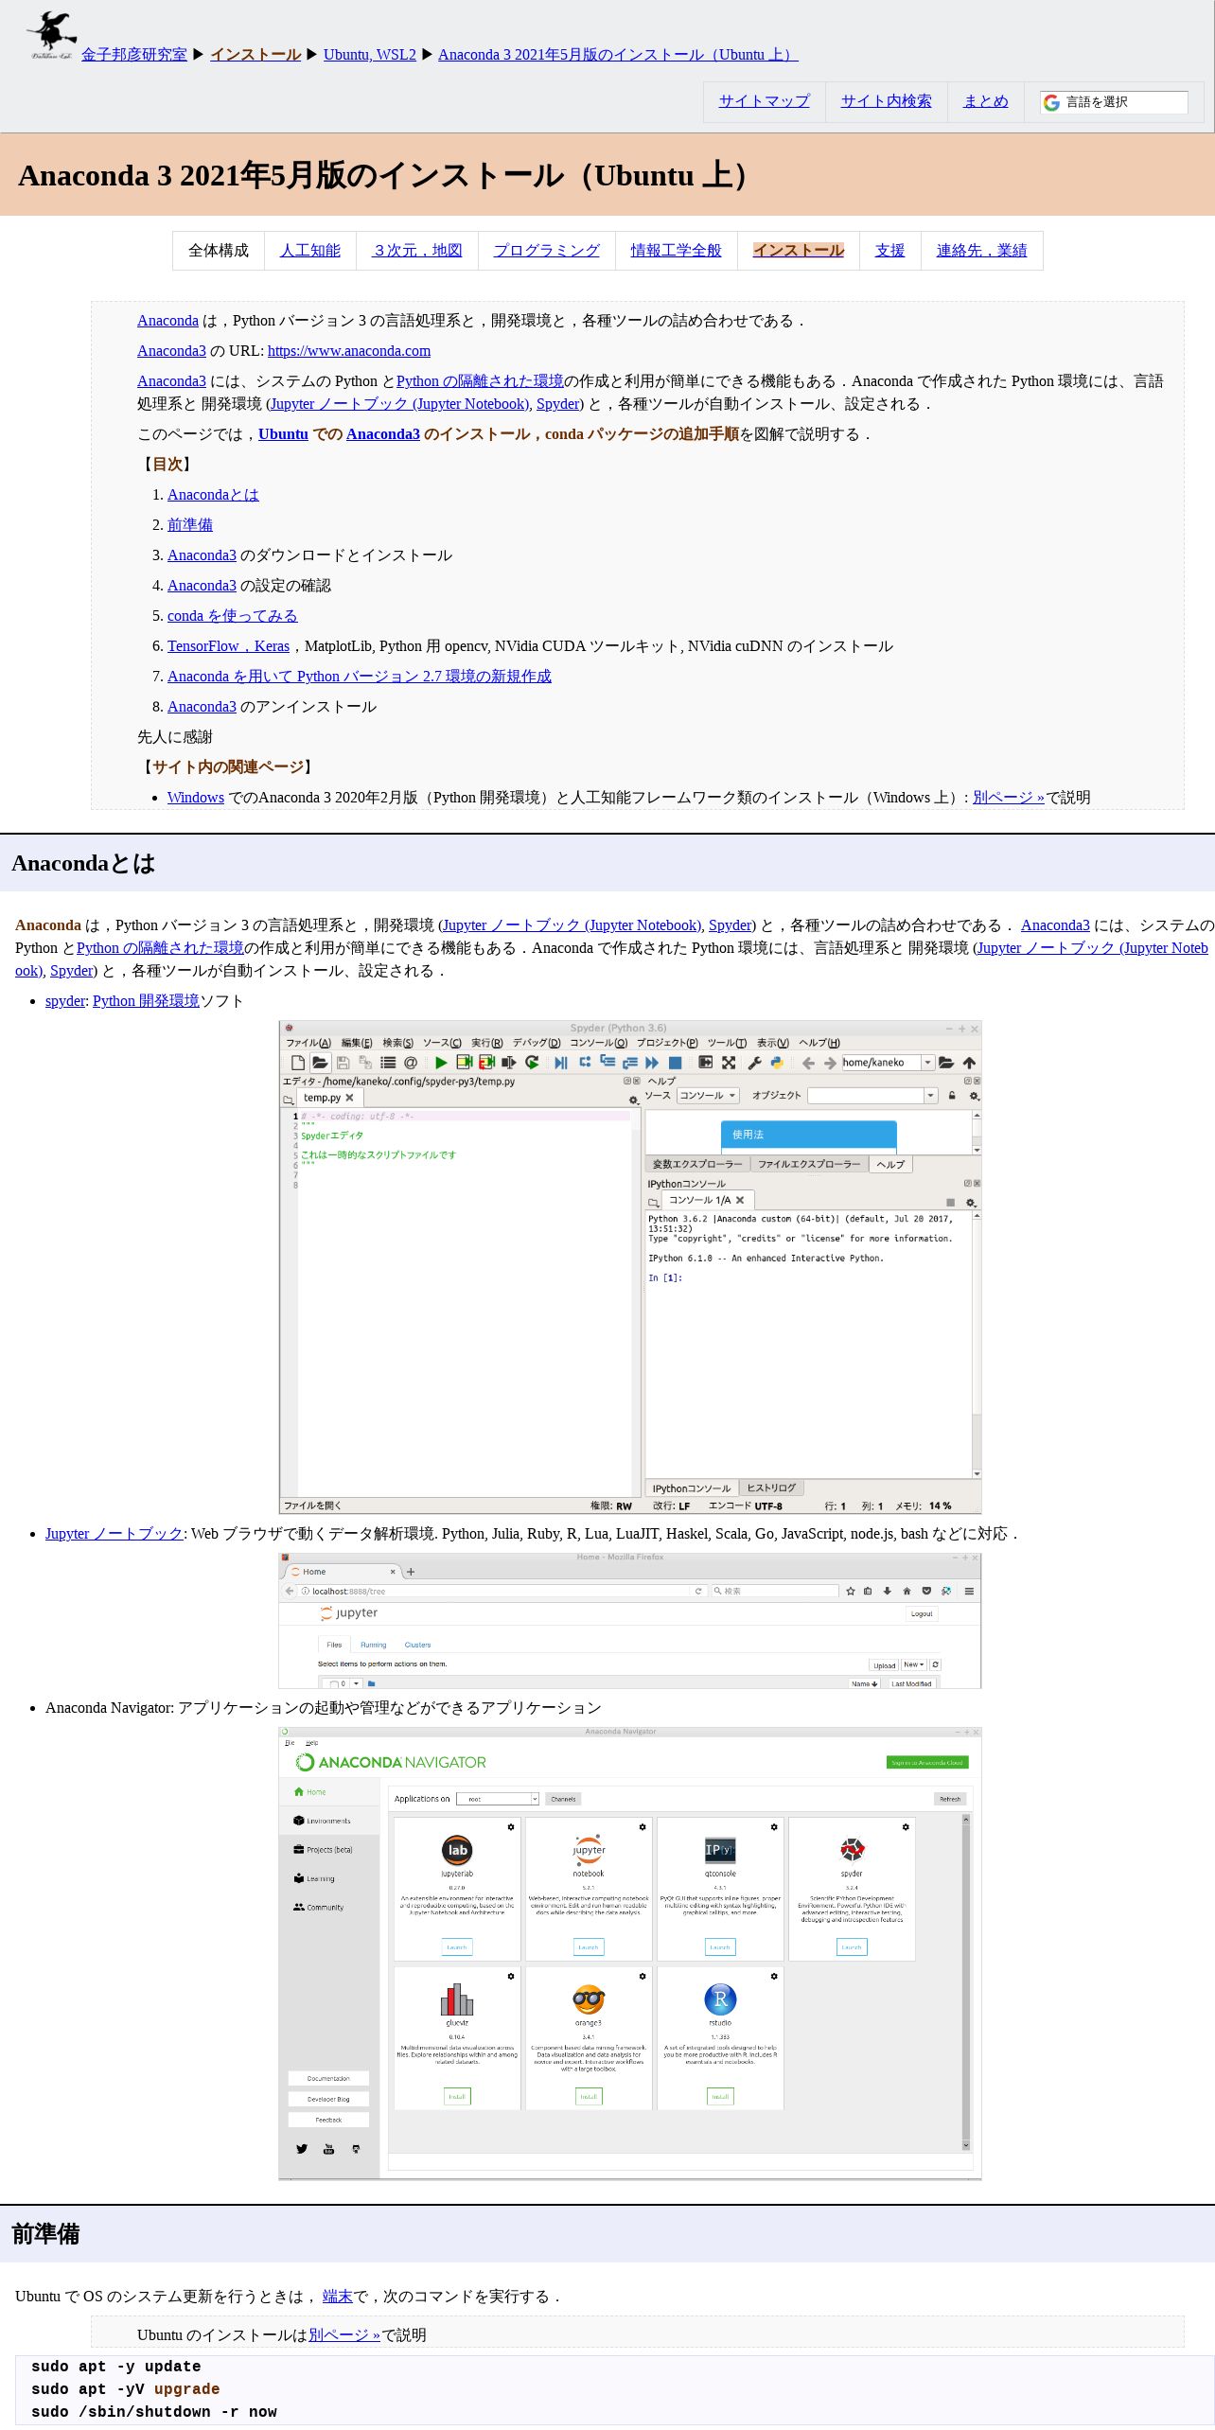
Task: Select the 連絡先，業績 navigation tab
Action: coord(982,251)
